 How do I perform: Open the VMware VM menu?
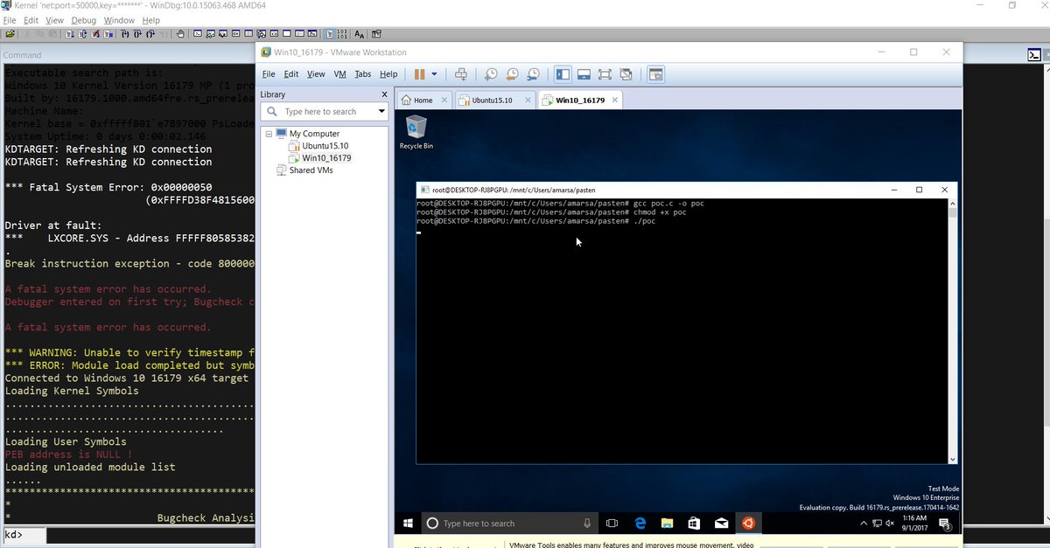click(x=339, y=74)
